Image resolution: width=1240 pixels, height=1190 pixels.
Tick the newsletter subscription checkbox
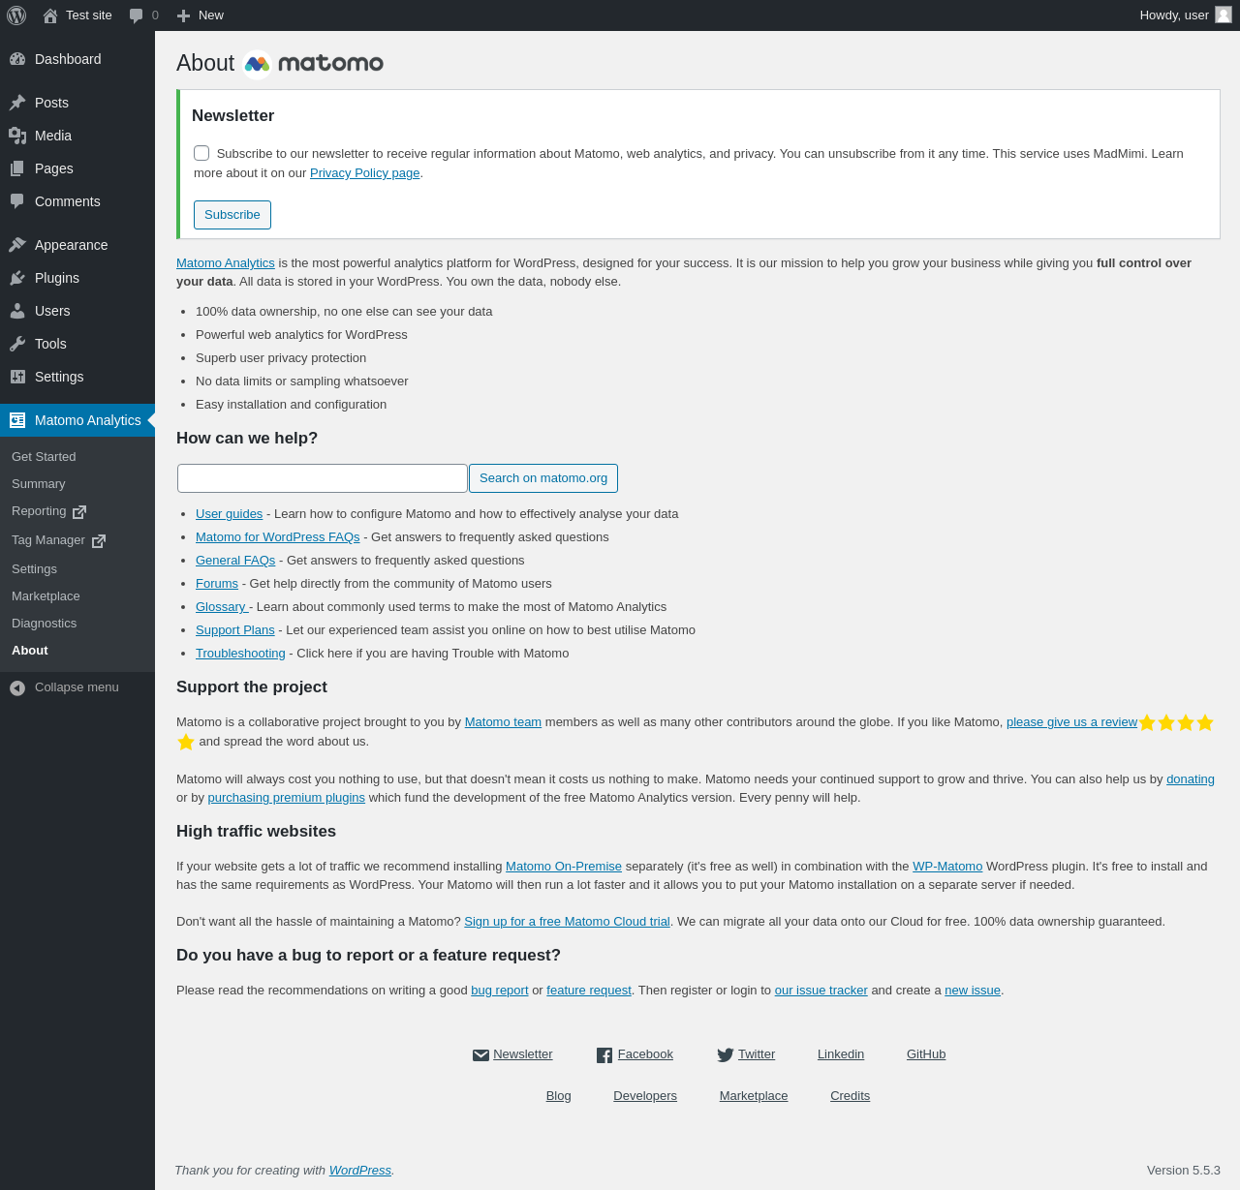click(x=201, y=153)
